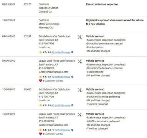Open 70 Verified Reviews link in 04/09/2013 Jaguar entry
Viewport: 147px width, 138px height.
[61, 77]
